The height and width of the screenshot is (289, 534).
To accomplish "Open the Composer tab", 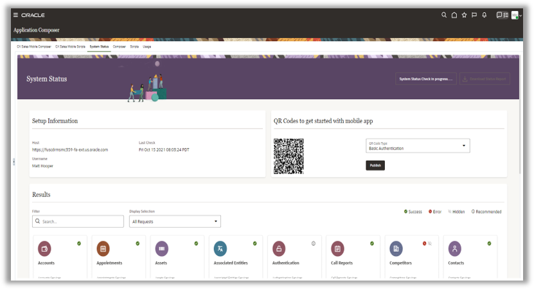I will [x=119, y=46].
